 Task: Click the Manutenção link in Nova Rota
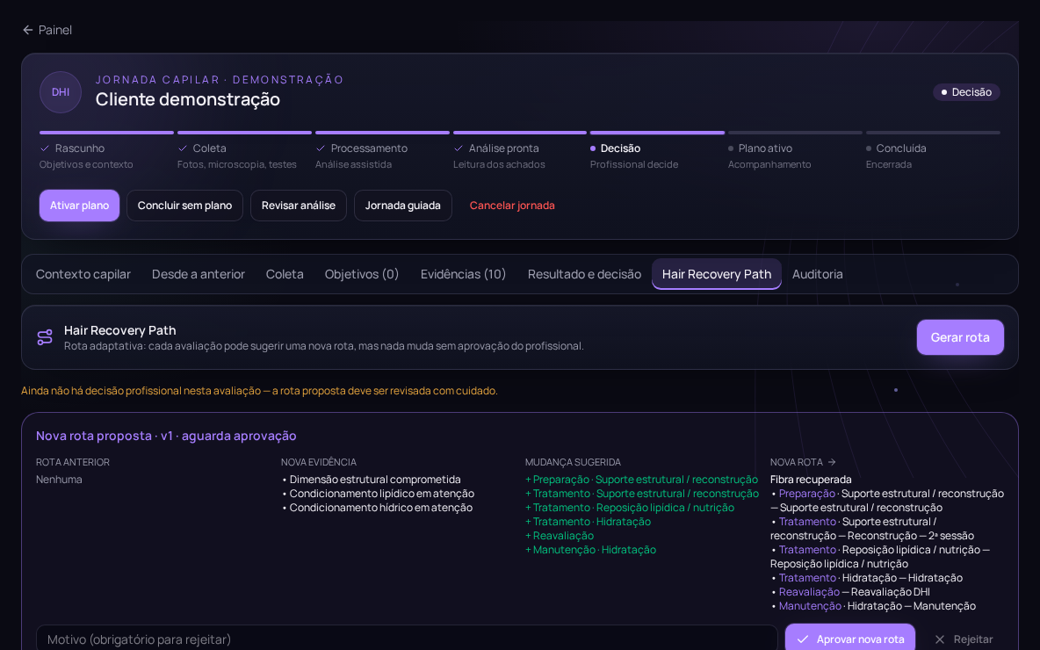810,605
